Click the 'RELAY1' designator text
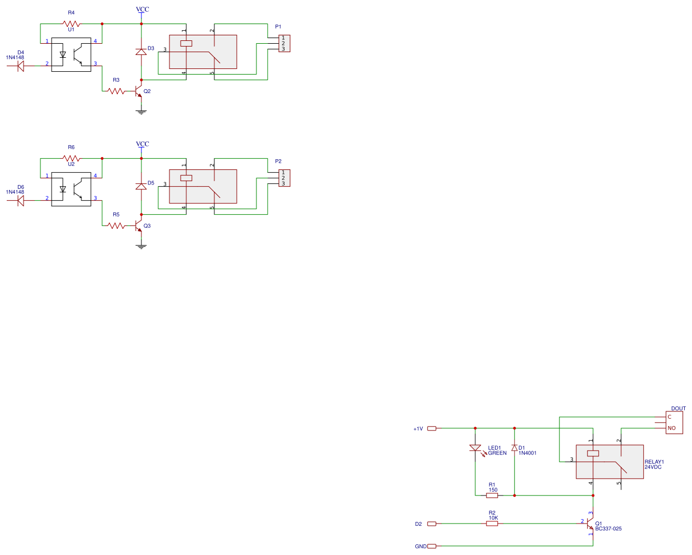Image resolution: width=692 pixels, height=555 pixels. pyautogui.click(x=654, y=462)
